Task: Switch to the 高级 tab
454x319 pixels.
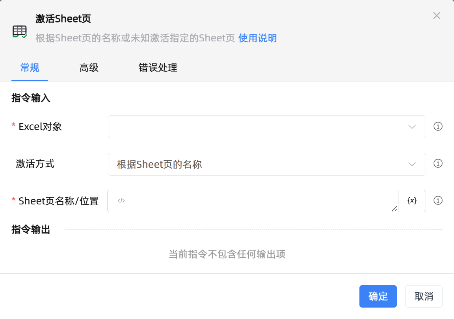Action: 89,68
